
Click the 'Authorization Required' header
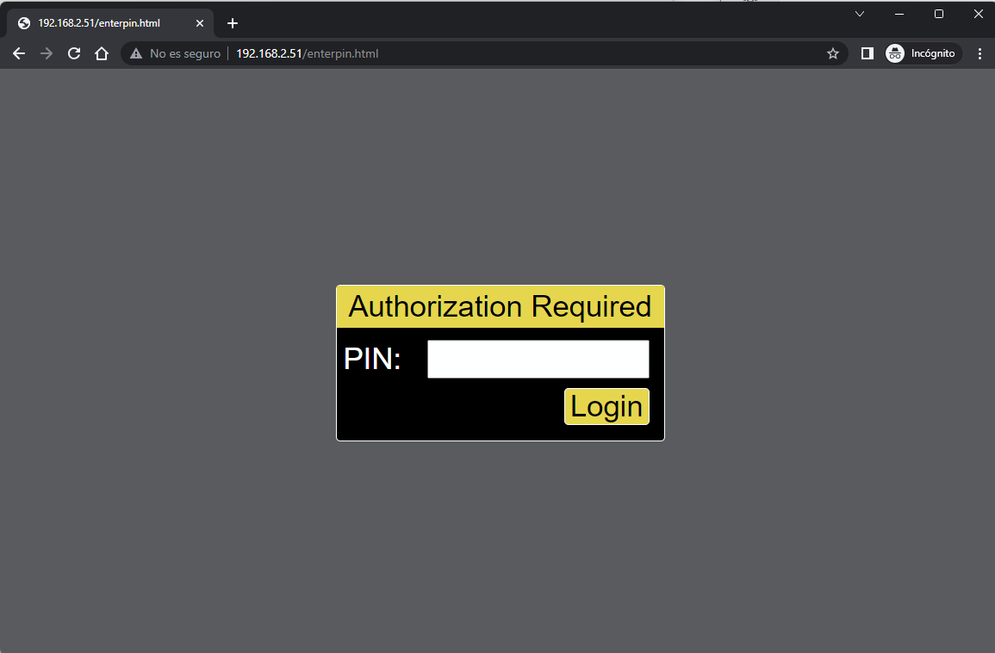(500, 307)
